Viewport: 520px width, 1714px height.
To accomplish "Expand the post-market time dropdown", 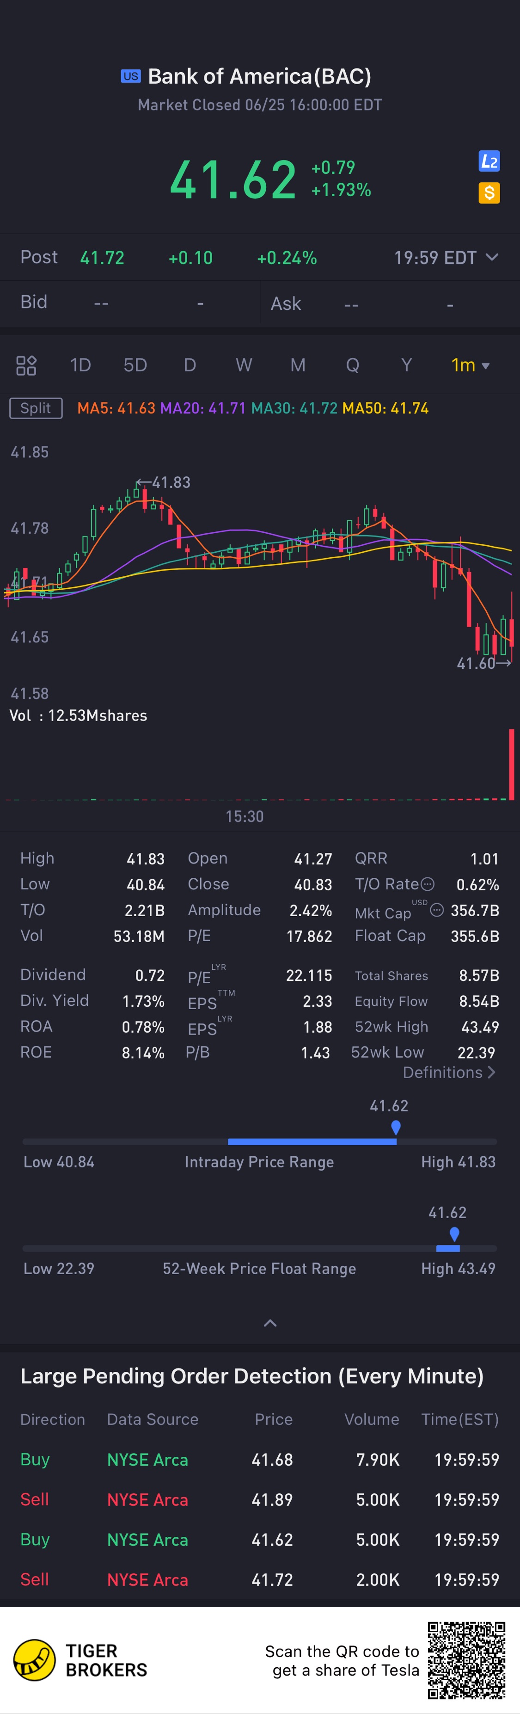I will tap(492, 258).
